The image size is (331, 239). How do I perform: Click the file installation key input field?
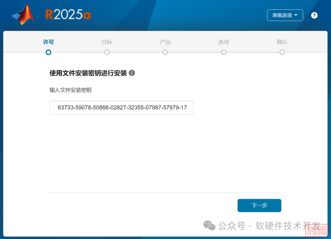121,108
